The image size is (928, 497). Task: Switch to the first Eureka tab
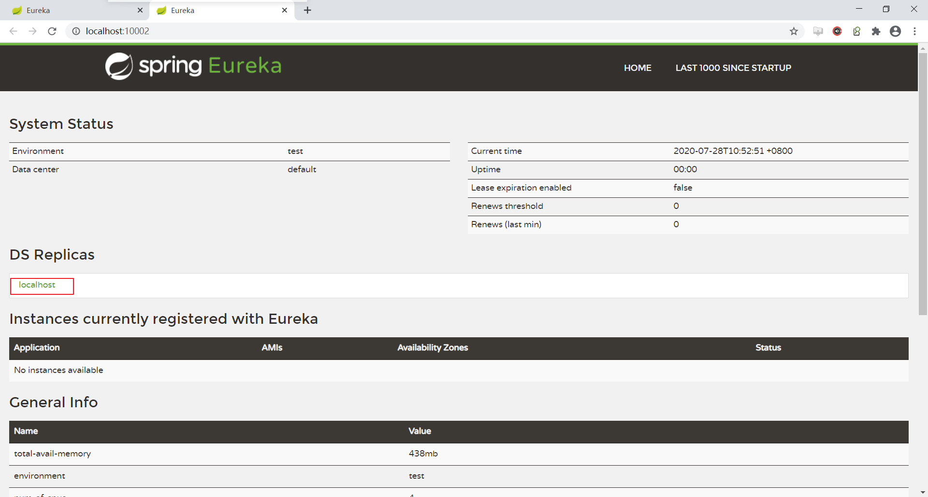tap(75, 10)
